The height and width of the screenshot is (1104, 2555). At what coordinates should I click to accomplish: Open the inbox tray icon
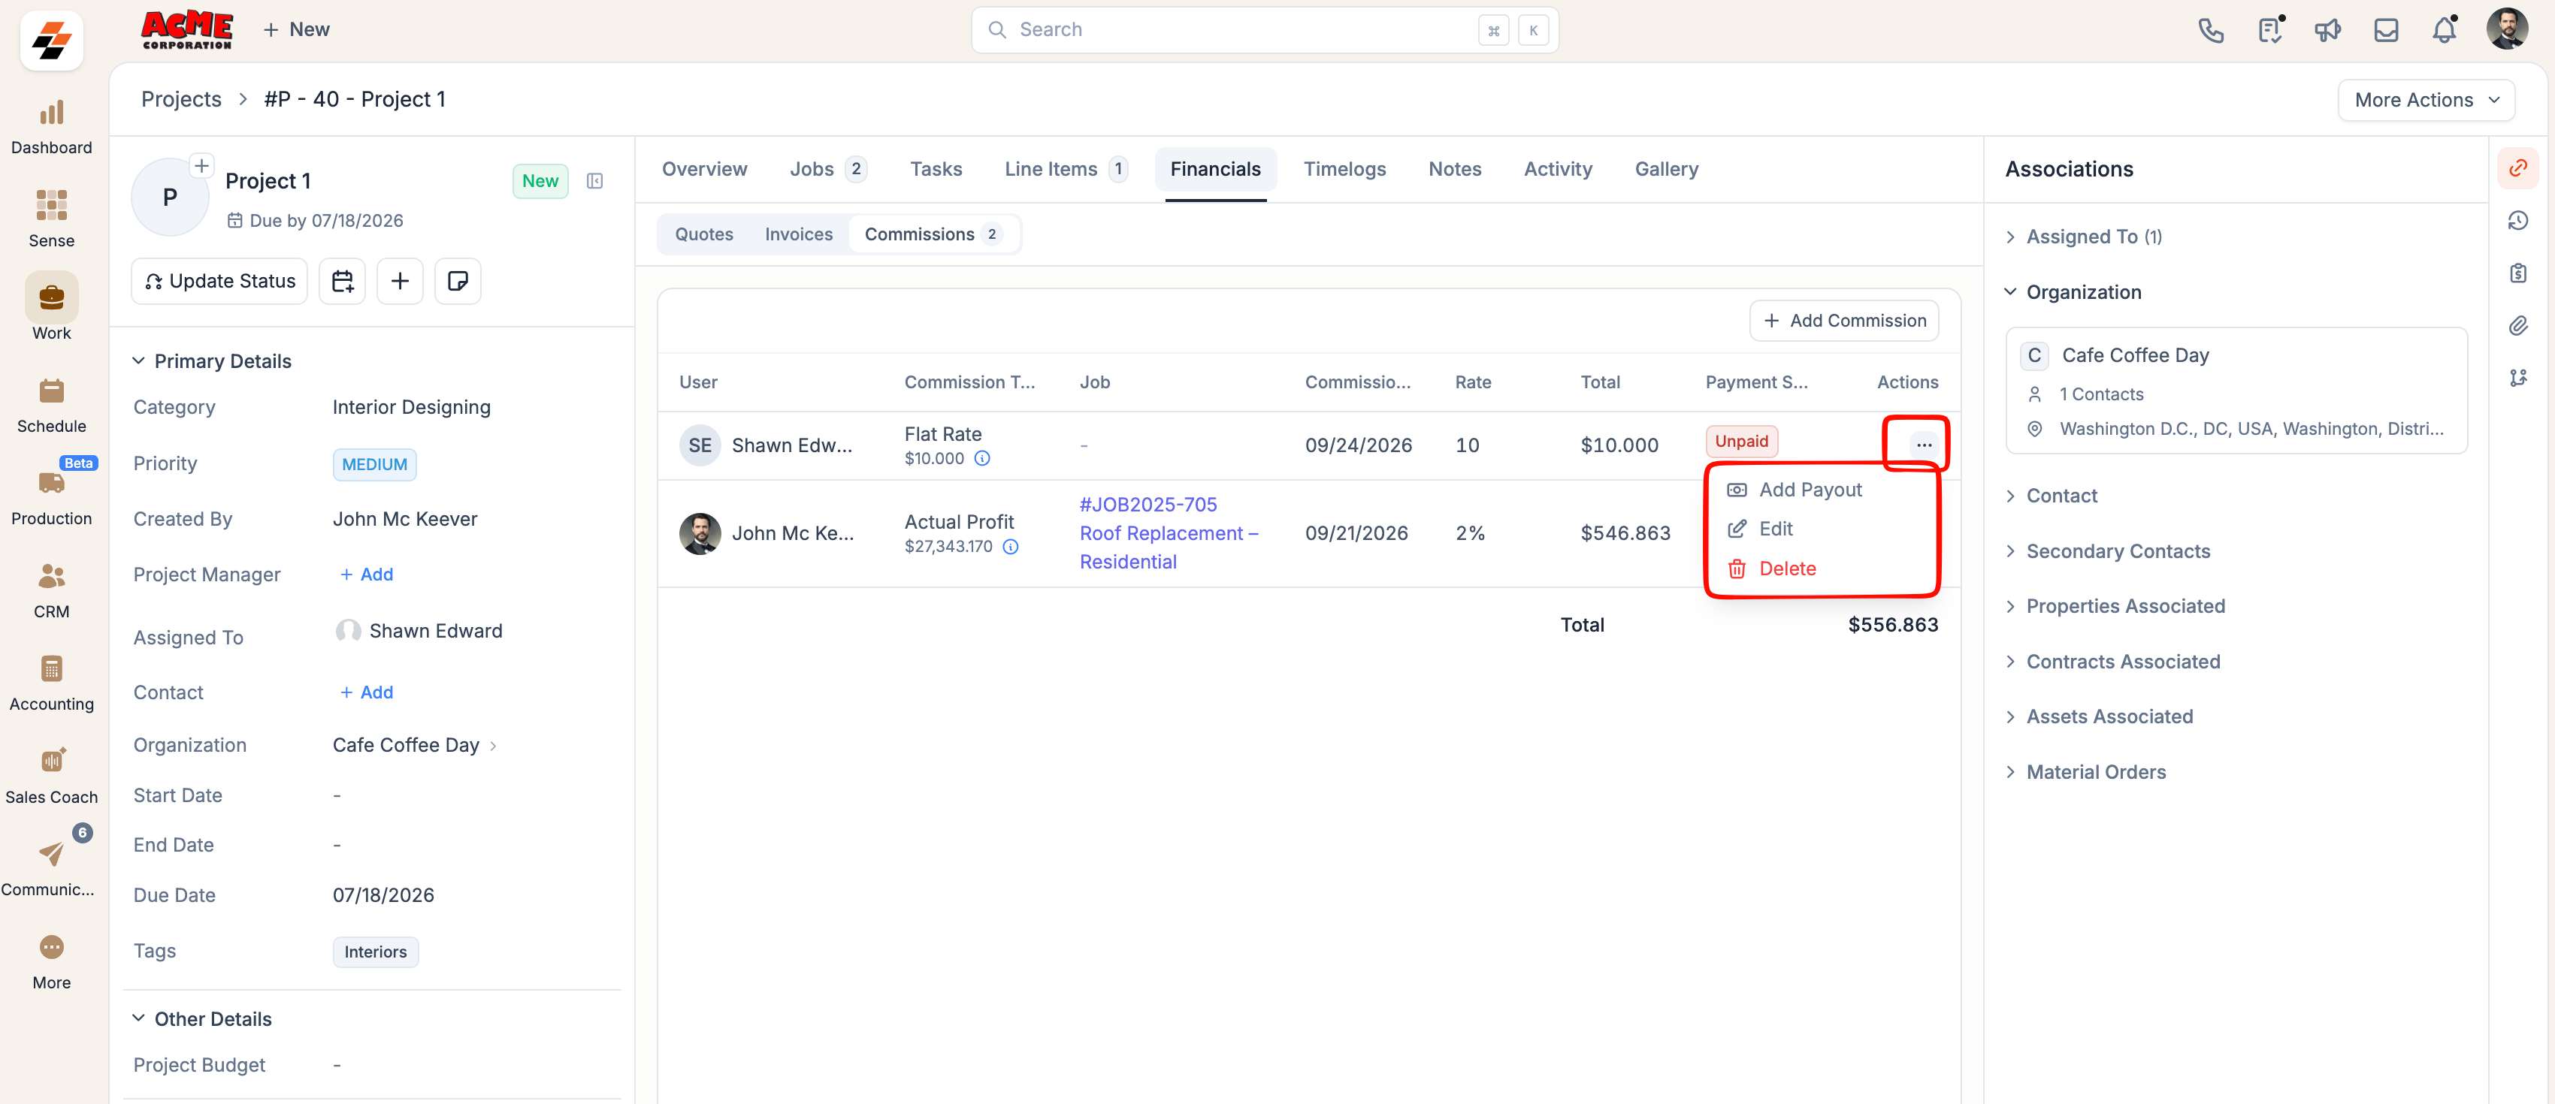pyautogui.click(x=2385, y=30)
